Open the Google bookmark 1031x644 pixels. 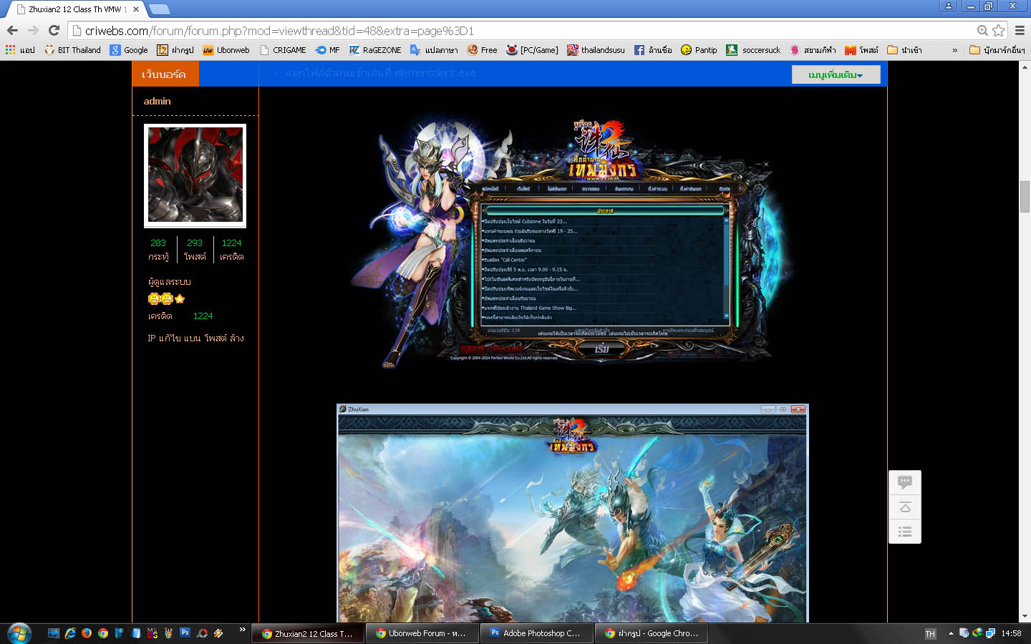(129, 50)
